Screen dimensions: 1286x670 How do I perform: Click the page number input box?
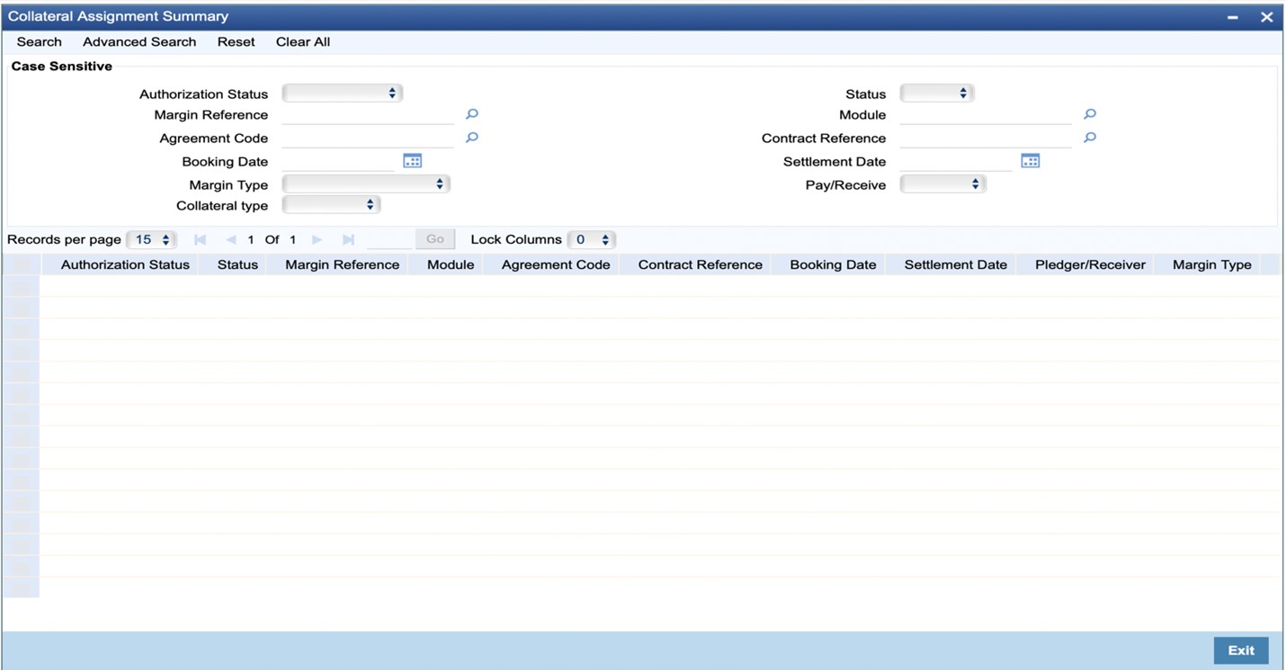389,240
